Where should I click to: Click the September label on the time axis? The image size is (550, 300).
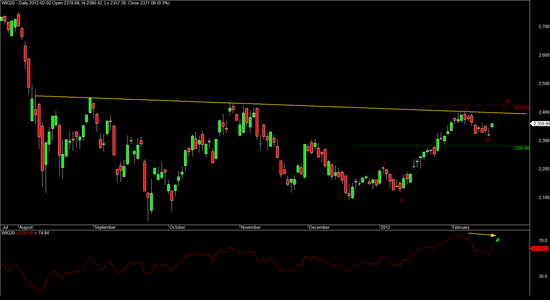click(105, 227)
